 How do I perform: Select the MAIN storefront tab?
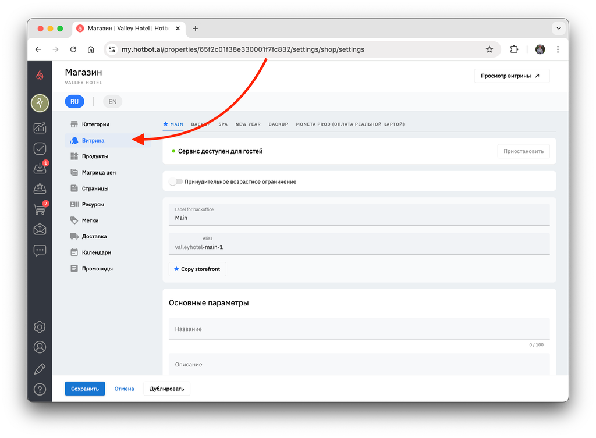point(173,124)
